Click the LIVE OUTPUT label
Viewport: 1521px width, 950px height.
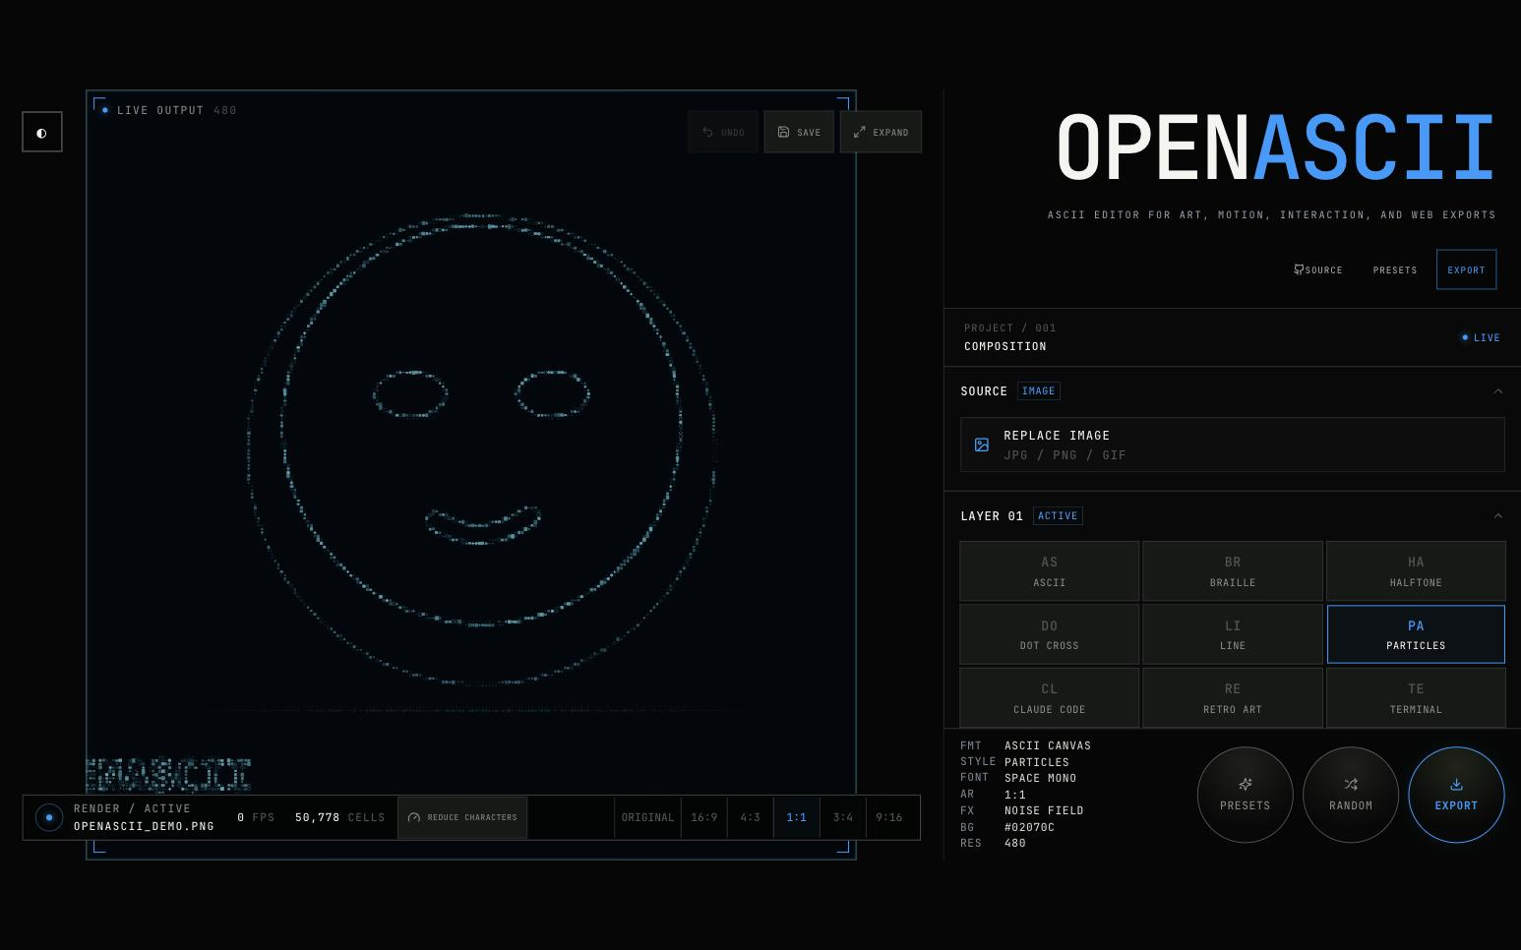[x=160, y=110]
